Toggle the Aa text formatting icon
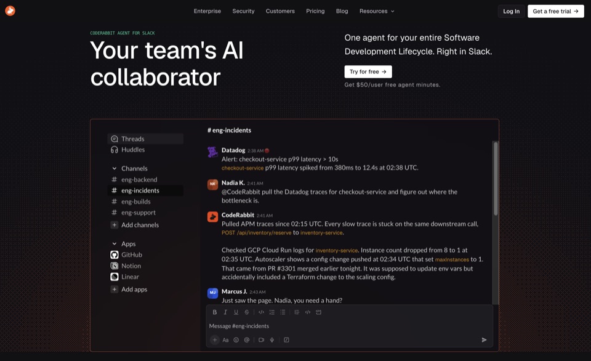This screenshot has height=361, width=591. point(225,340)
